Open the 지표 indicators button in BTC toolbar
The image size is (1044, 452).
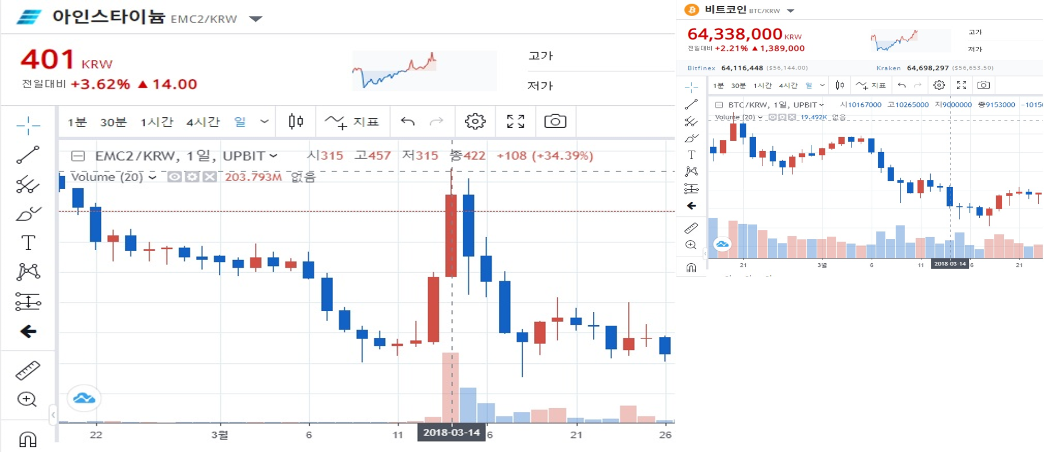pyautogui.click(x=871, y=85)
